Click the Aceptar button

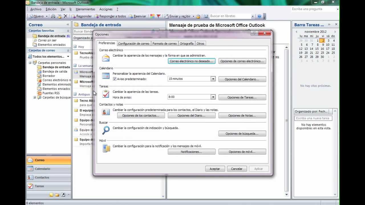coord(215,169)
